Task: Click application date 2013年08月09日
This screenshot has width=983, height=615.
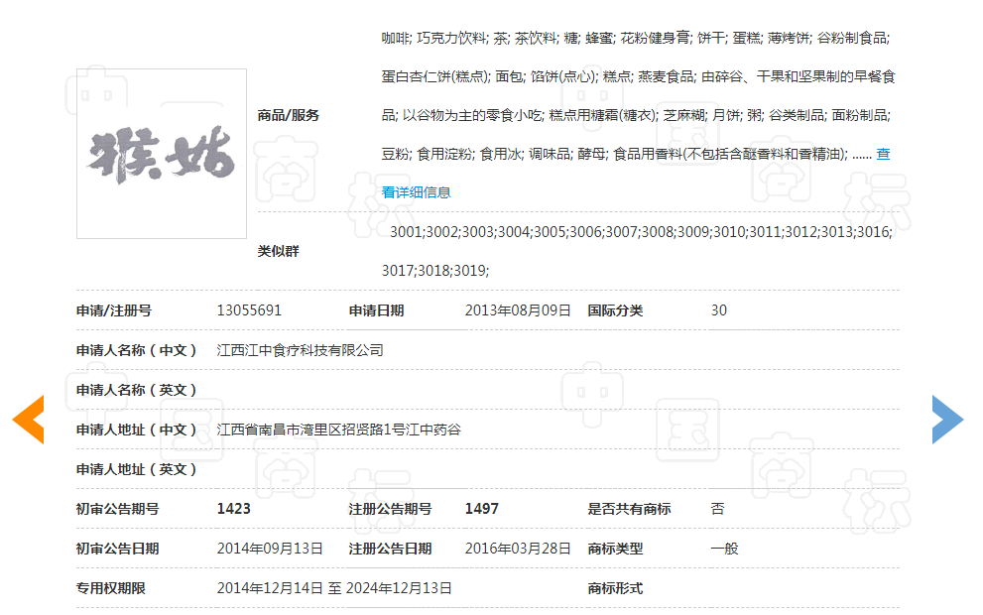Action: pyautogui.click(x=518, y=310)
